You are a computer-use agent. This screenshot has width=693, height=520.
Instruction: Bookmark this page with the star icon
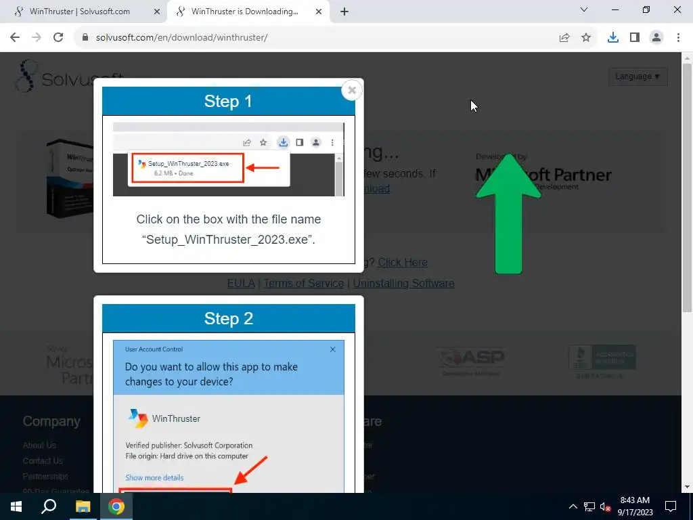[x=586, y=38]
